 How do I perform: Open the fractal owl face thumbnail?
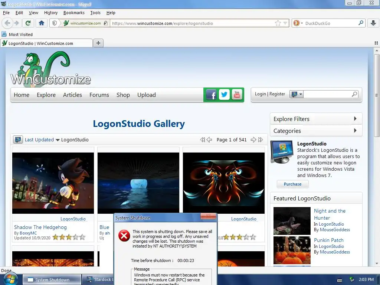[x=224, y=183]
